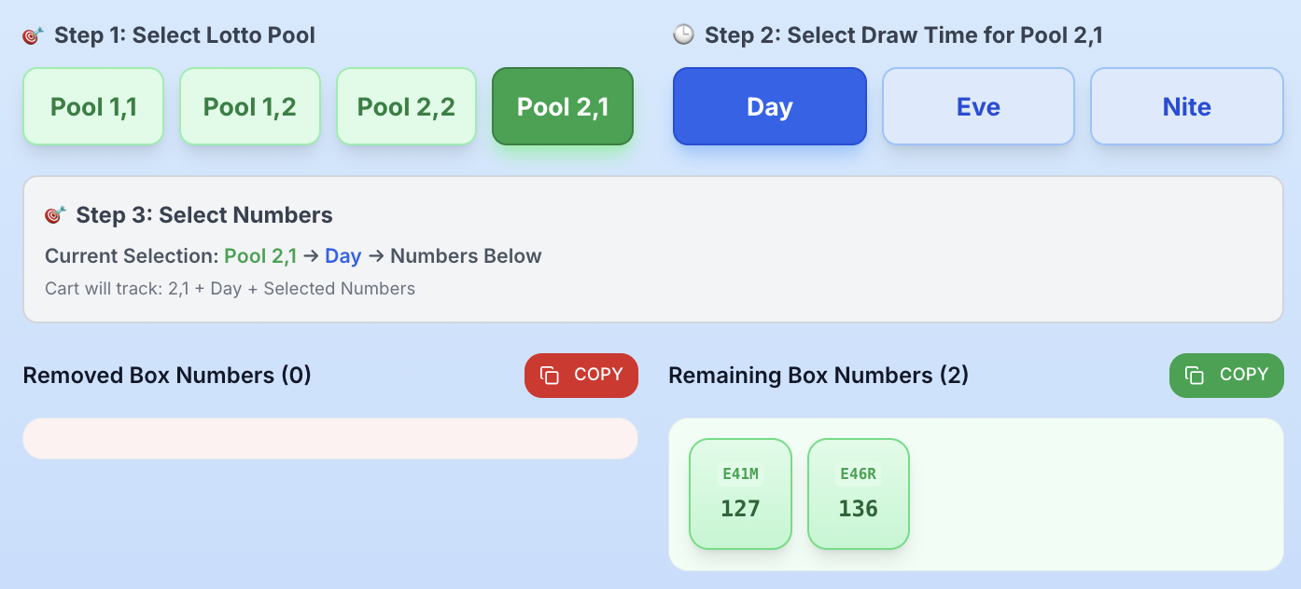1301x589 pixels.
Task: Click the copy icon in green button
Action: (x=1195, y=376)
